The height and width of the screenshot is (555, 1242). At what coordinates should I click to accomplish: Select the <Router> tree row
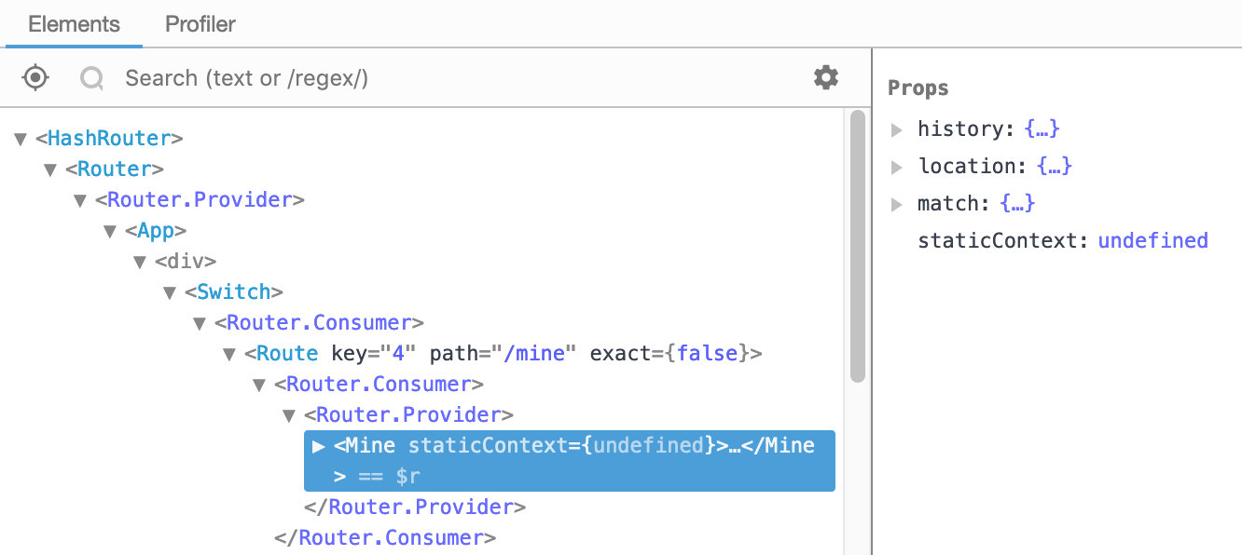(115, 169)
